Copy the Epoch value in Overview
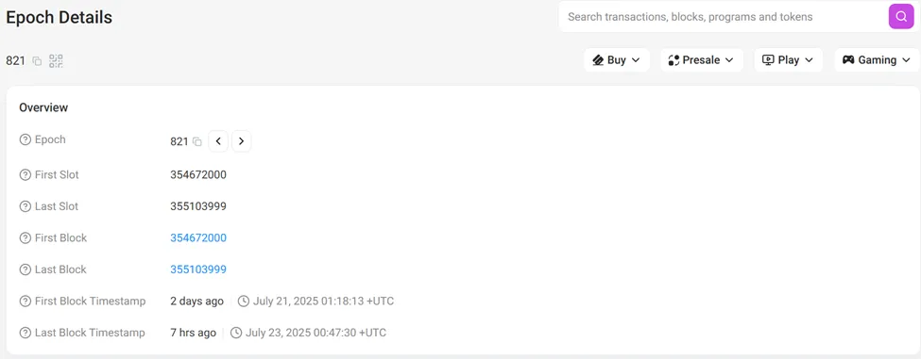Viewport: 921px width, 359px height. coord(197,141)
